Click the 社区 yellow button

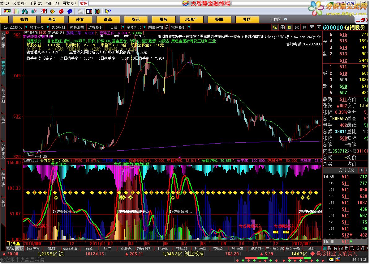click(247, 19)
